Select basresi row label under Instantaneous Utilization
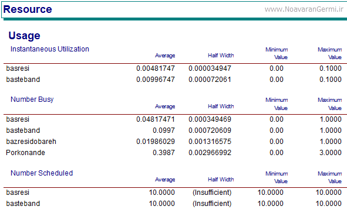The height and width of the screenshot is (213, 347). (x=18, y=68)
